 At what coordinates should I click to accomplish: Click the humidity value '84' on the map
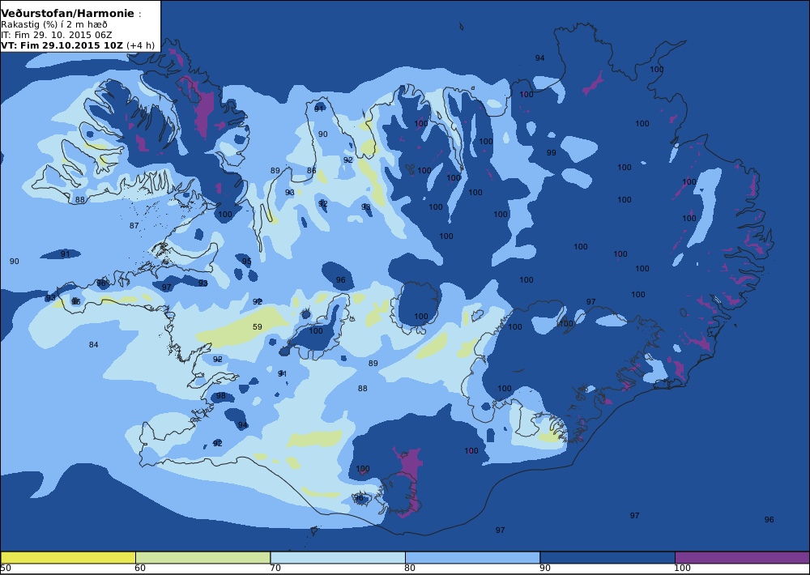click(x=93, y=344)
